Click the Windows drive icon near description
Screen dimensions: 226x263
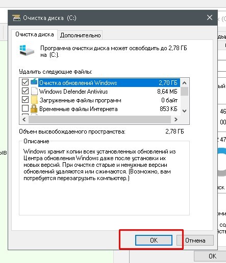click(x=27, y=50)
